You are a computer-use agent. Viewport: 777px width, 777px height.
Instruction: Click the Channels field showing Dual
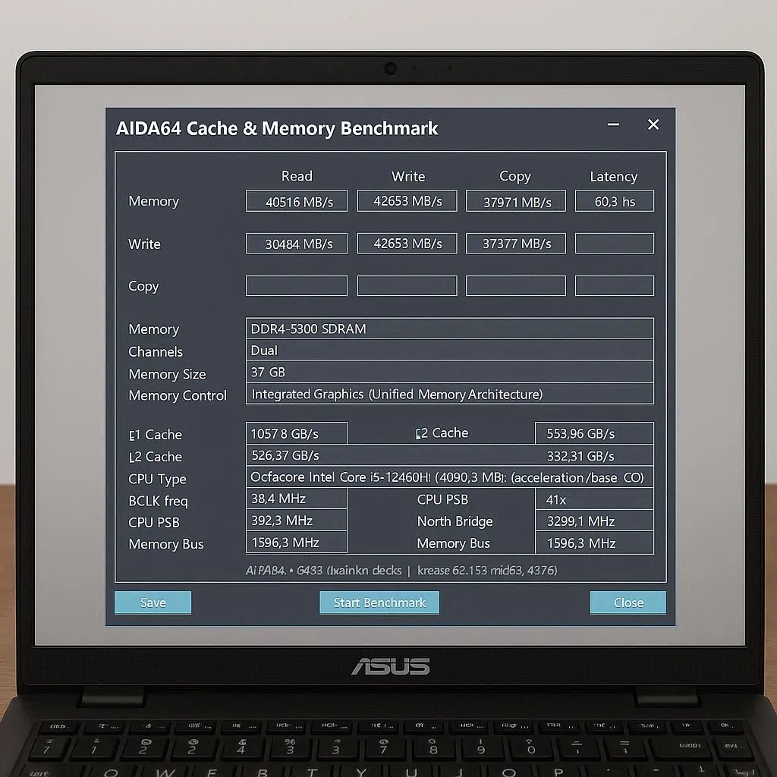449,351
